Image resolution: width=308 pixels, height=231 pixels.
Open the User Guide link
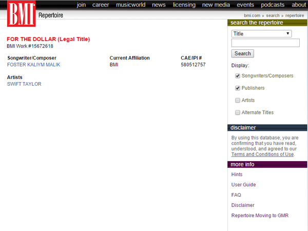click(243, 185)
